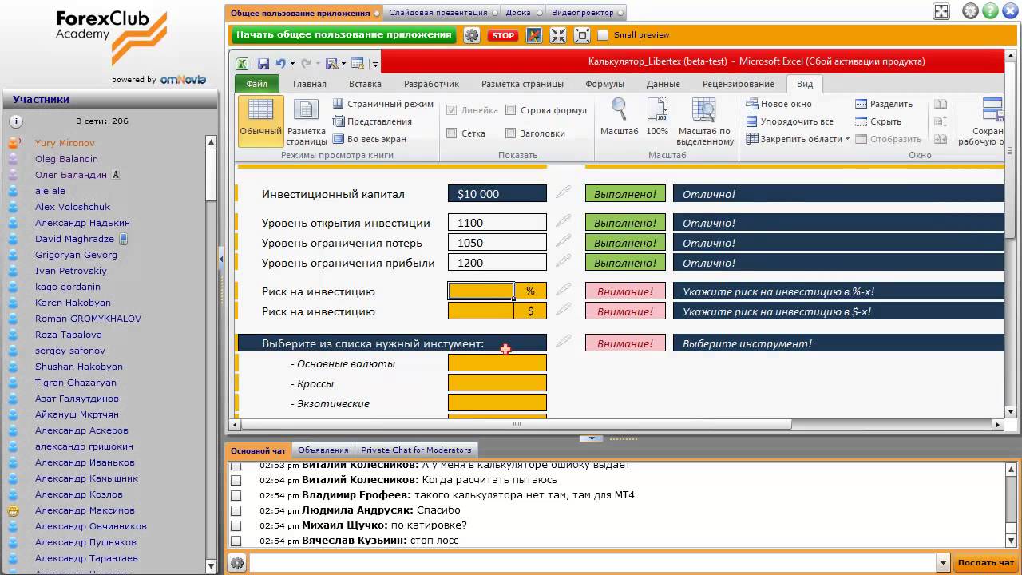Click the $10 000 investment capital cell

(x=497, y=194)
